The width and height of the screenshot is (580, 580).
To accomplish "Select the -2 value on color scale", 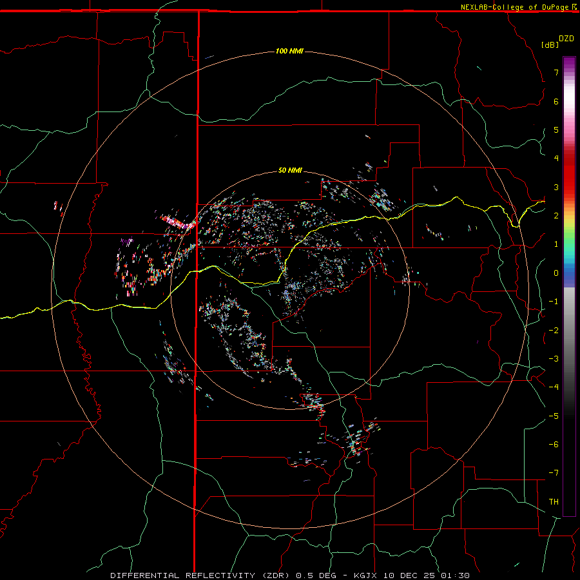I will [x=554, y=331].
